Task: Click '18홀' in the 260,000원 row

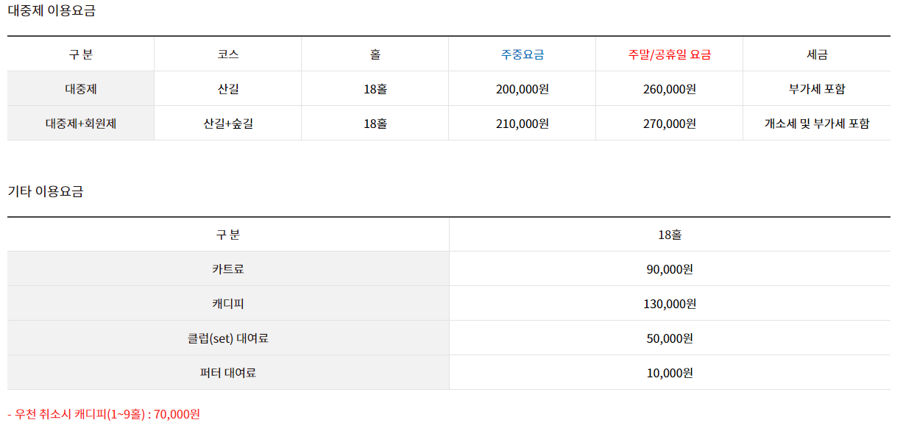Action: (x=375, y=89)
